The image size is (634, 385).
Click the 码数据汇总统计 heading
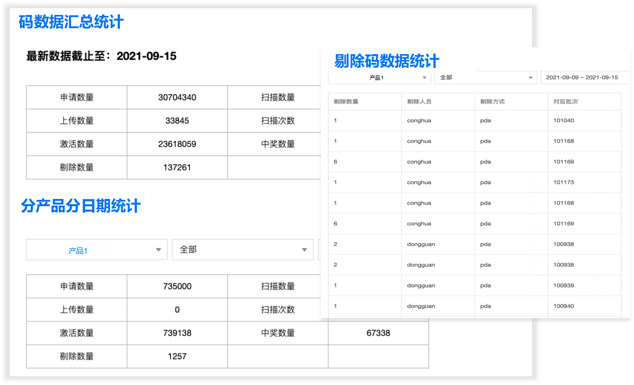71,22
